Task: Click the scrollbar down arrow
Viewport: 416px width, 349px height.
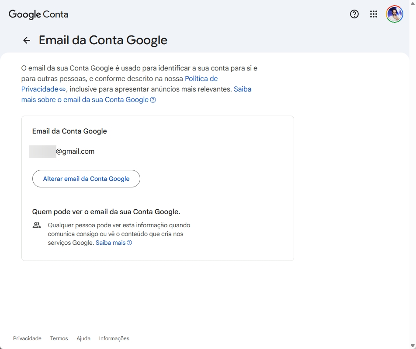Action: (413, 346)
